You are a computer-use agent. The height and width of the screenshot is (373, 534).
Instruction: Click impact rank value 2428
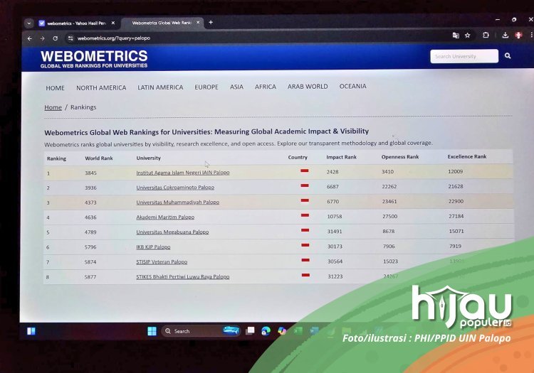tap(333, 172)
